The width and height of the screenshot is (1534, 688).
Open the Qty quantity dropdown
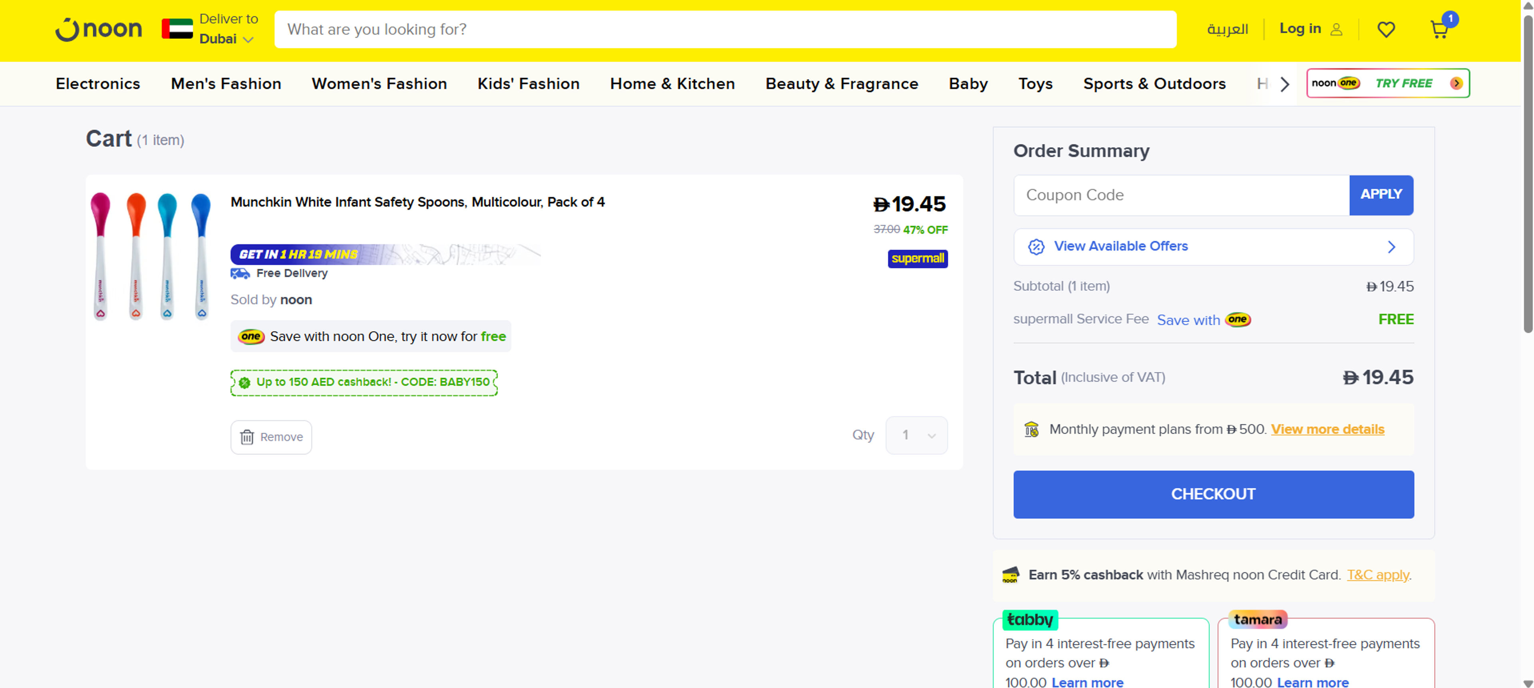click(x=916, y=435)
